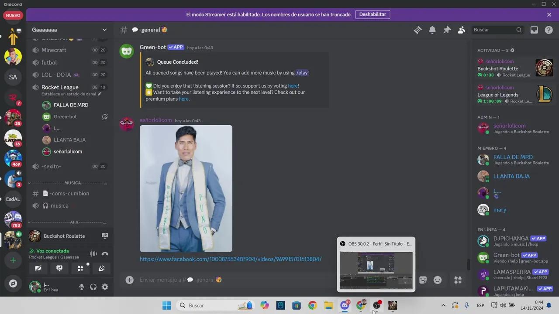Turn on camera in voice panel
The height and width of the screenshot is (314, 559).
[38, 269]
